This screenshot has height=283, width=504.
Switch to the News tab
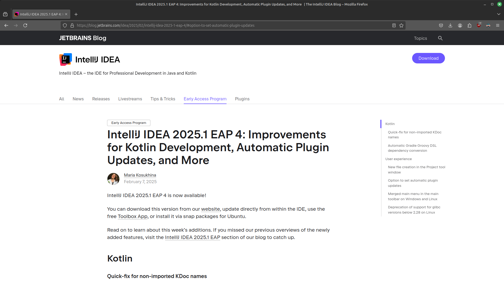pyautogui.click(x=78, y=99)
